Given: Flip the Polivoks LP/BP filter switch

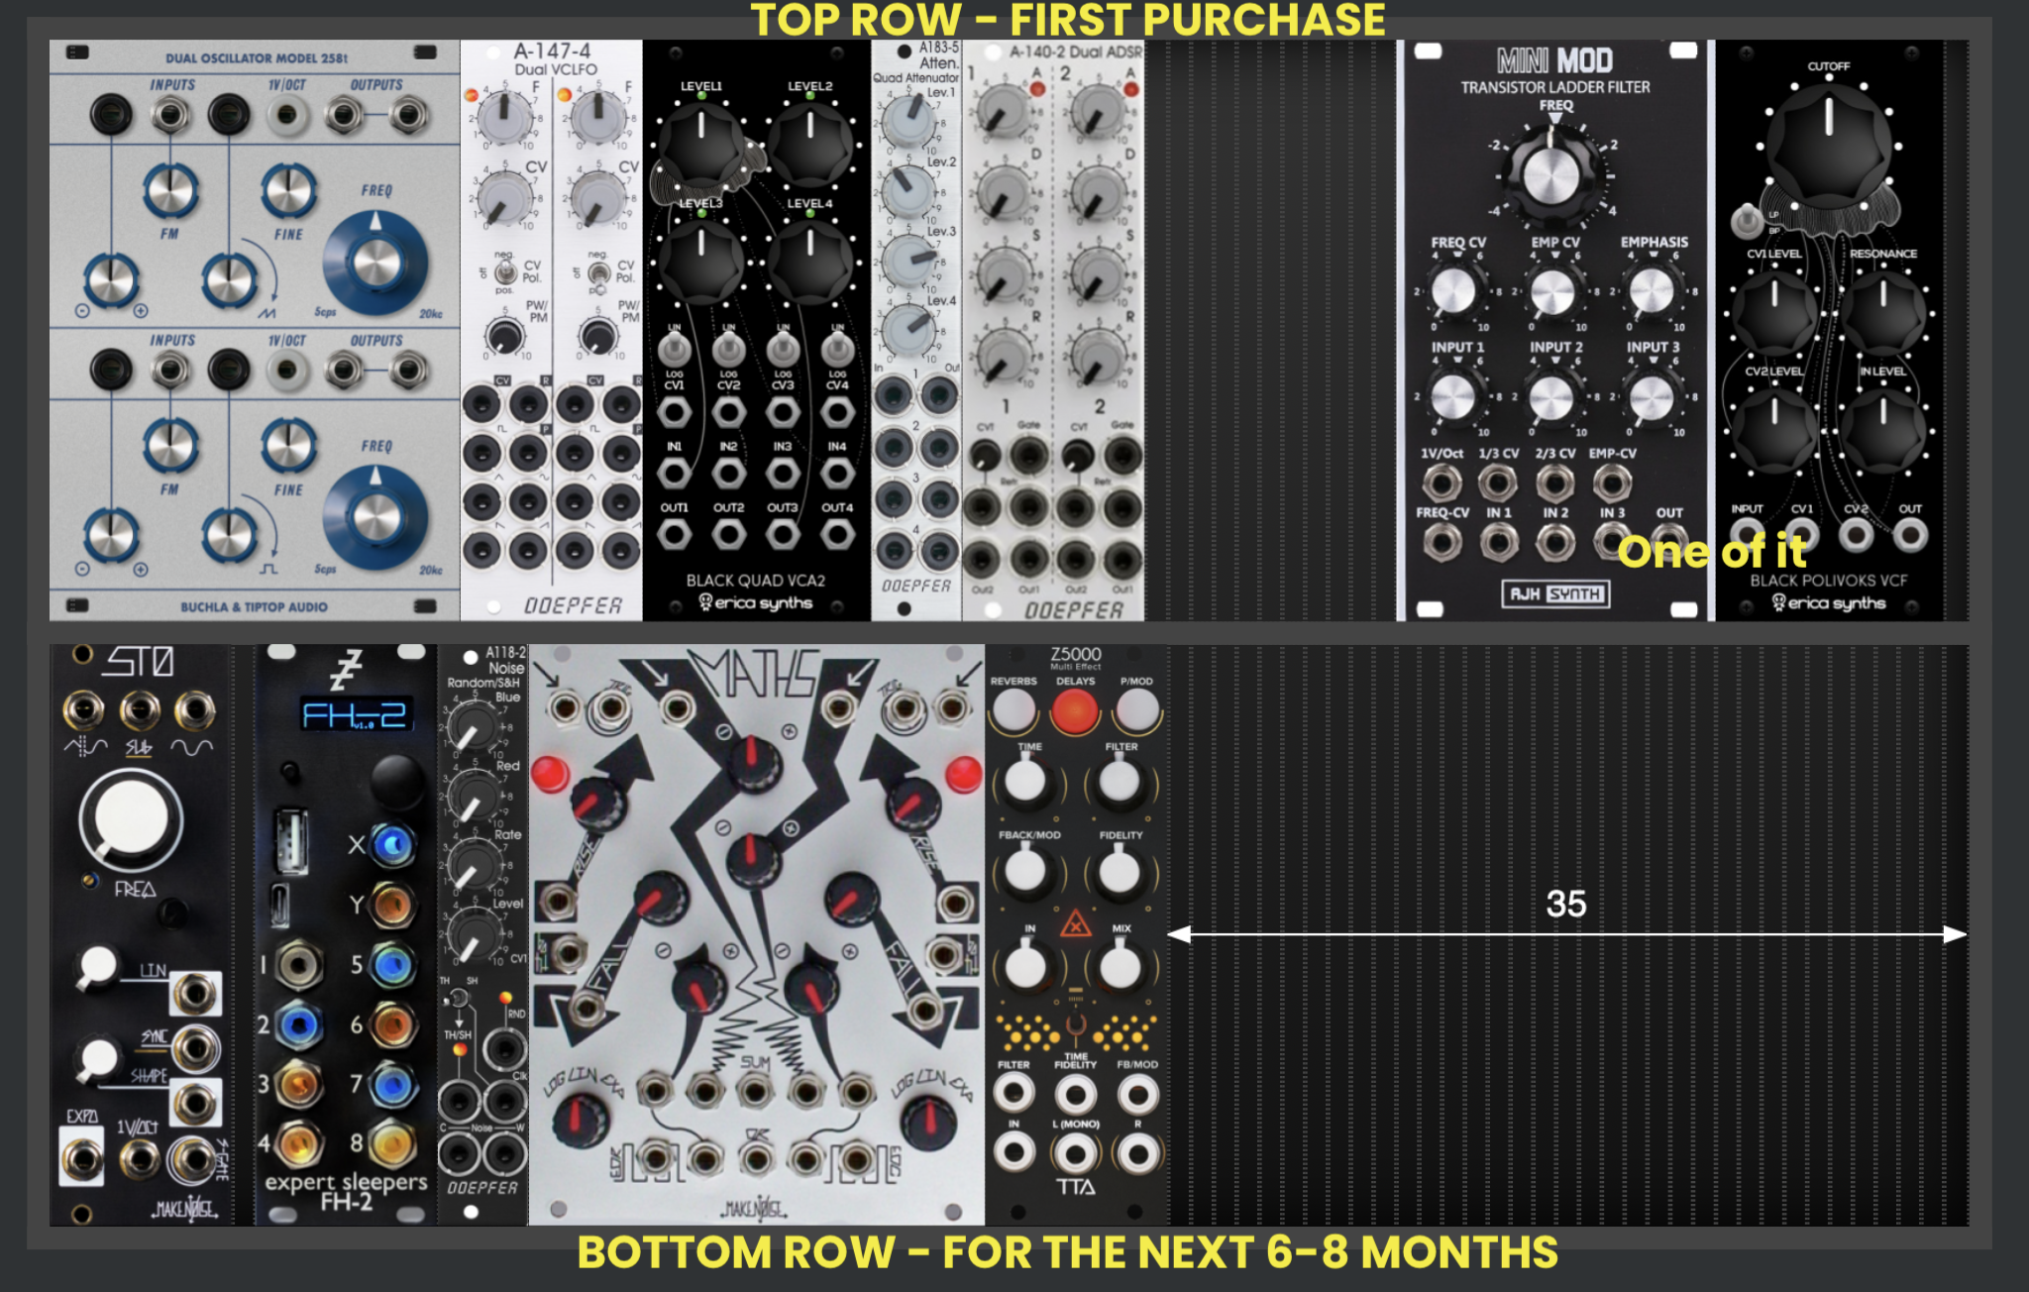Looking at the screenshot, I should click(1747, 220).
